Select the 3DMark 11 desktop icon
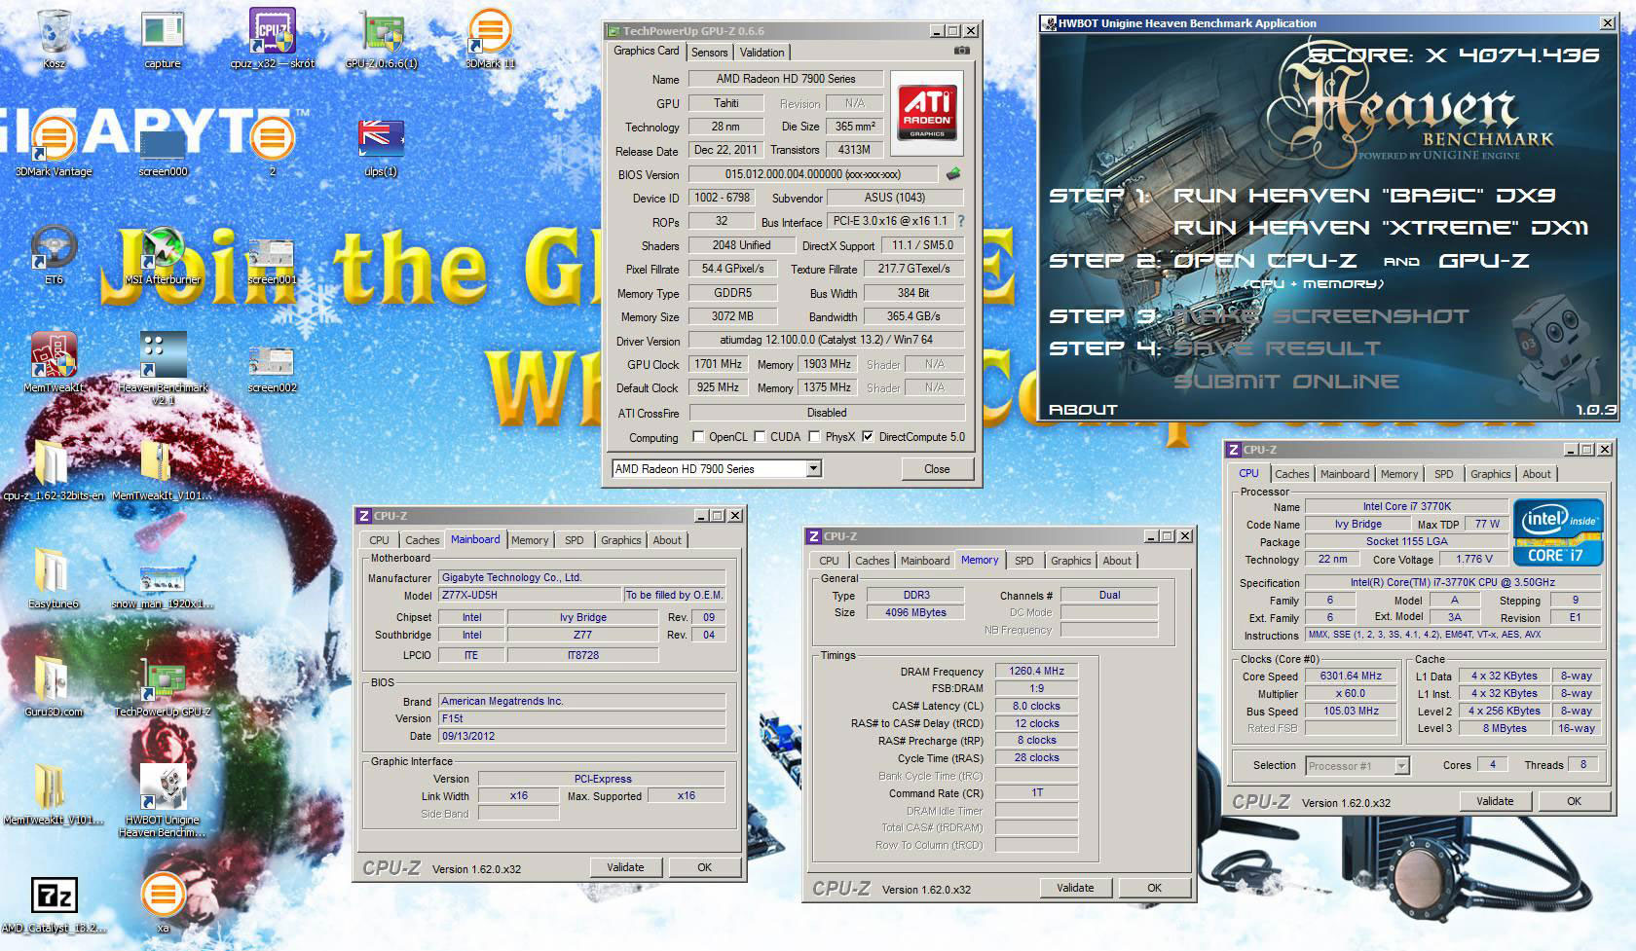This screenshot has height=951, width=1636. click(490, 39)
